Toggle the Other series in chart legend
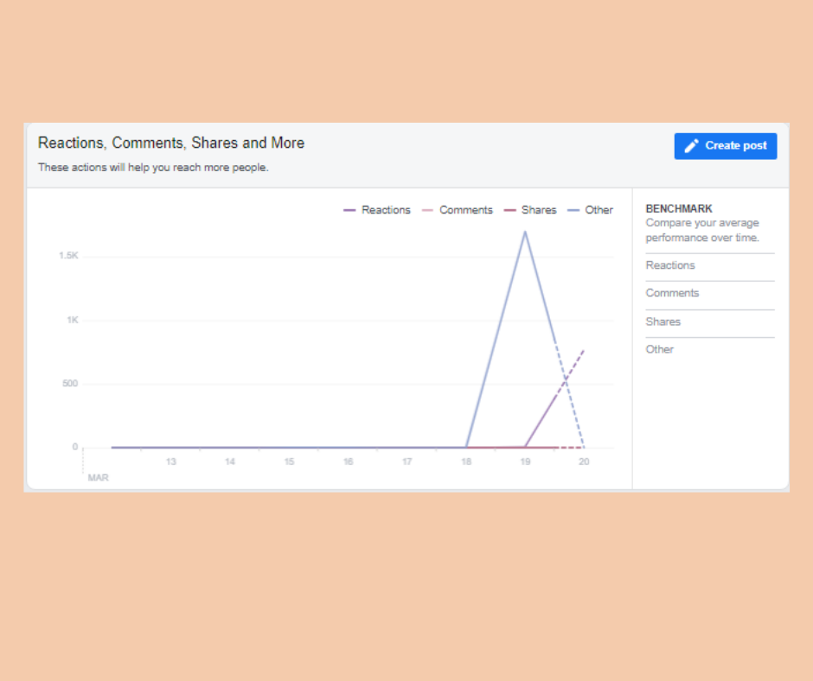This screenshot has height=681, width=813. click(599, 210)
